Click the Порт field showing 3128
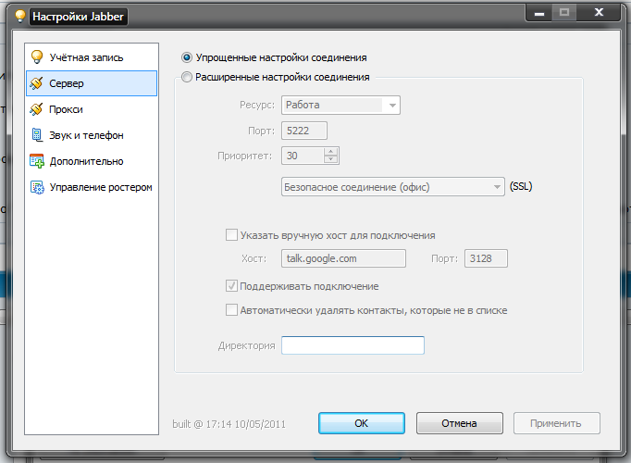This screenshot has height=463, width=631. [x=486, y=258]
